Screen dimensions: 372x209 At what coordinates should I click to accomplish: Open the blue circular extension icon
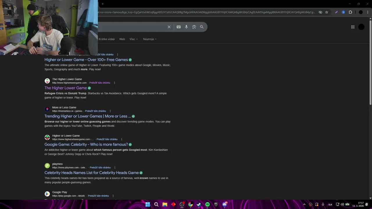coord(343,12)
